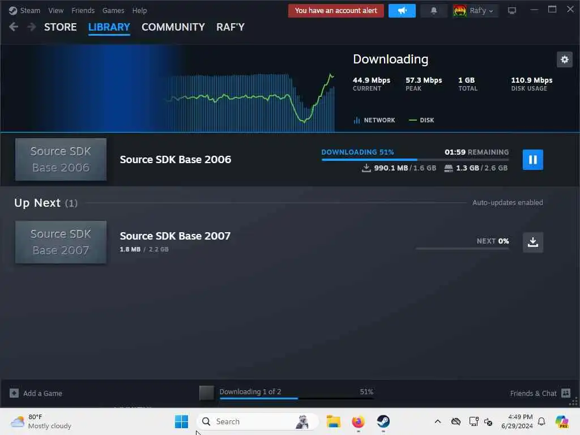Click the Steam taskbar icon
This screenshot has height=435, width=580.
point(383,421)
